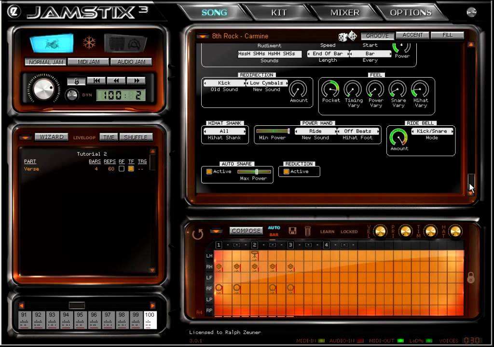The width and height of the screenshot is (494, 347).
Task: Toggle Reduction Active checkbox
Action: click(286, 172)
